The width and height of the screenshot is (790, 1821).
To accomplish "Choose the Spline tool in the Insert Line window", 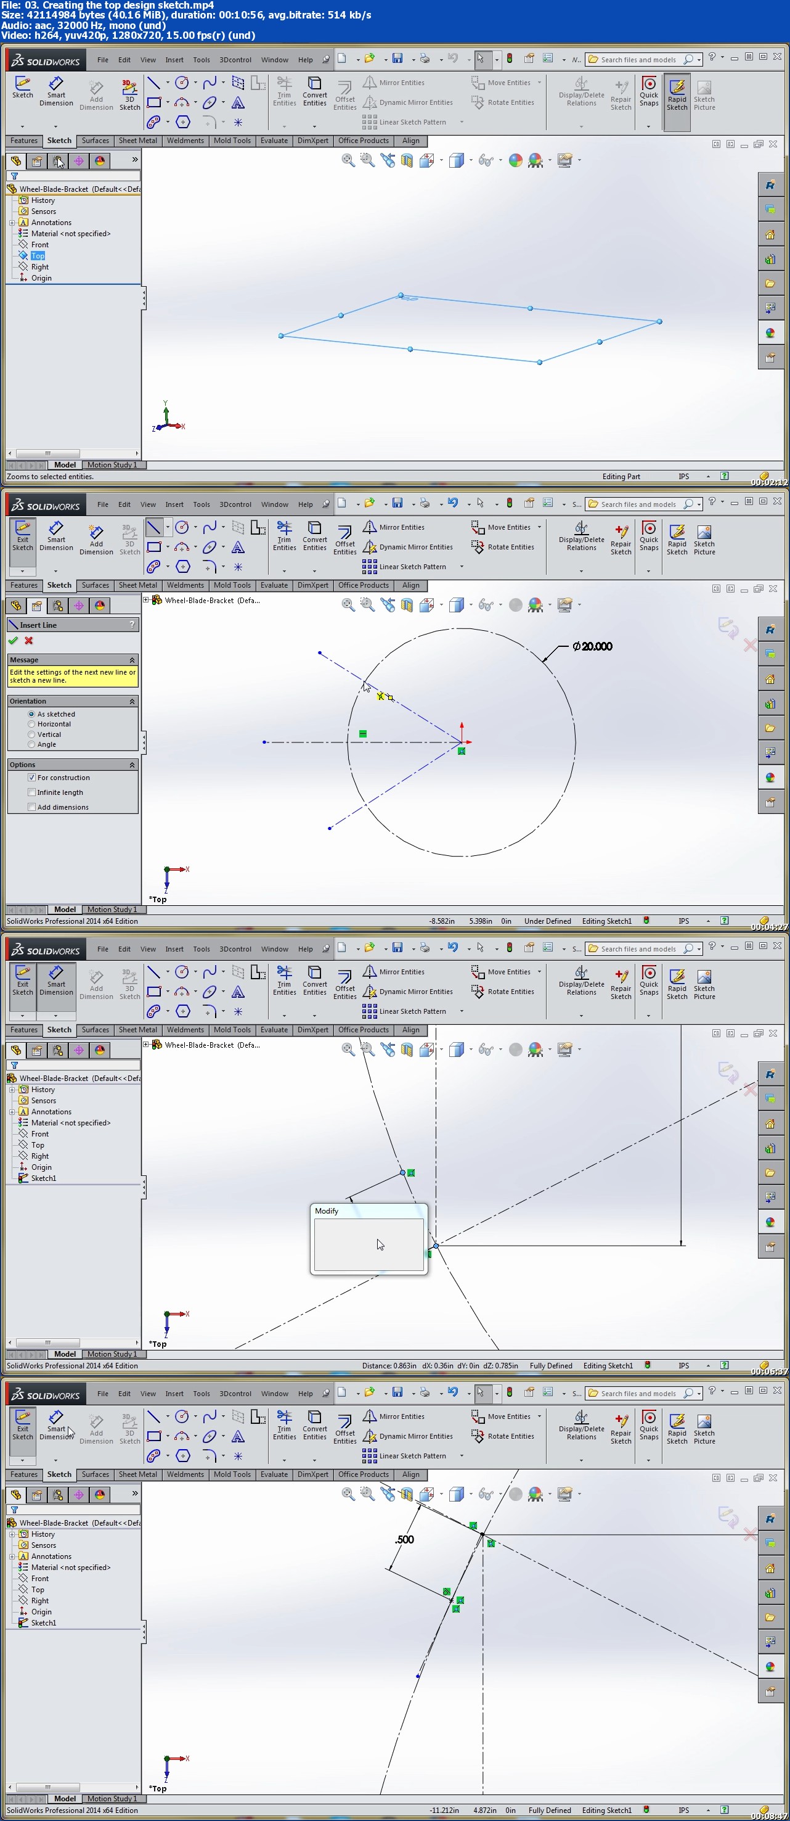I will pos(210,527).
